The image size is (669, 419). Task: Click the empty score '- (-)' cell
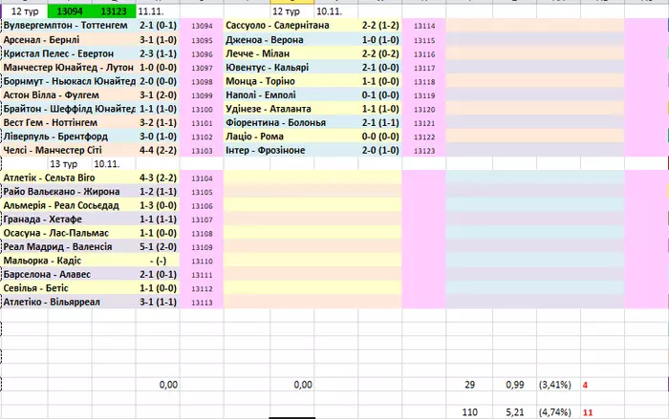(158, 261)
